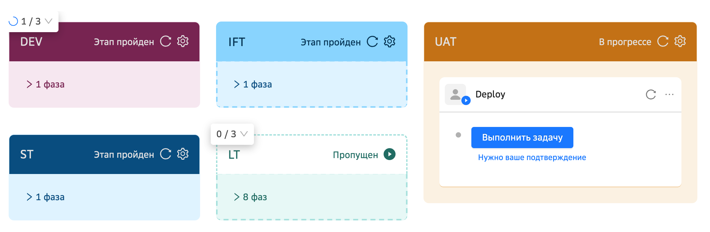Click the Нужно ваше подтверждение link
This screenshot has width=710, height=232.
coord(532,157)
